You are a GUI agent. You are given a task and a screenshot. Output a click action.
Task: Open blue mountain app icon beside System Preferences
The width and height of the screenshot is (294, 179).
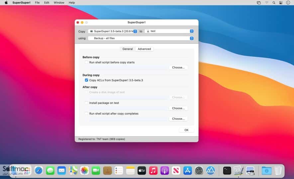coord(211,171)
